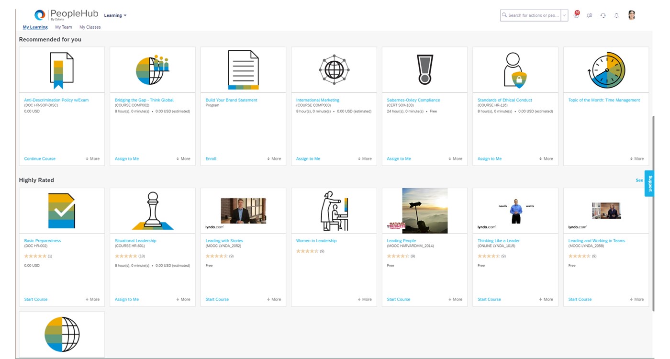The width and height of the screenshot is (670, 359).
Task: Click the Situational Leadership chess pawn icon
Action: coord(152,211)
